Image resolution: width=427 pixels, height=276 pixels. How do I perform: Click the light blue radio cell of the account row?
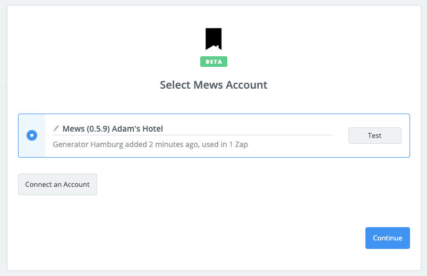pos(32,135)
